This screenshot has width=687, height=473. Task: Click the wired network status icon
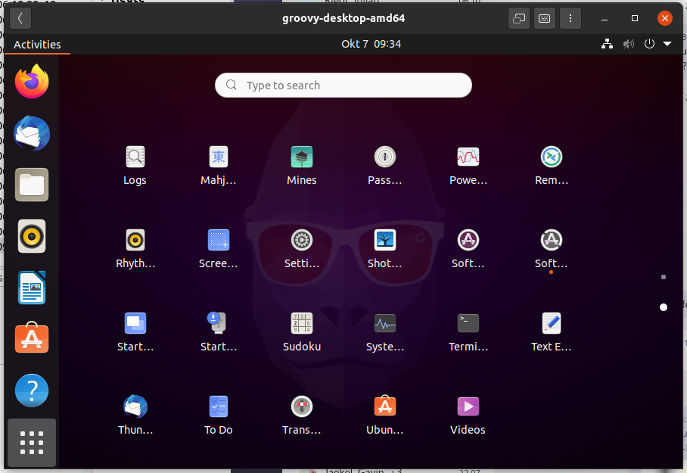coord(608,44)
